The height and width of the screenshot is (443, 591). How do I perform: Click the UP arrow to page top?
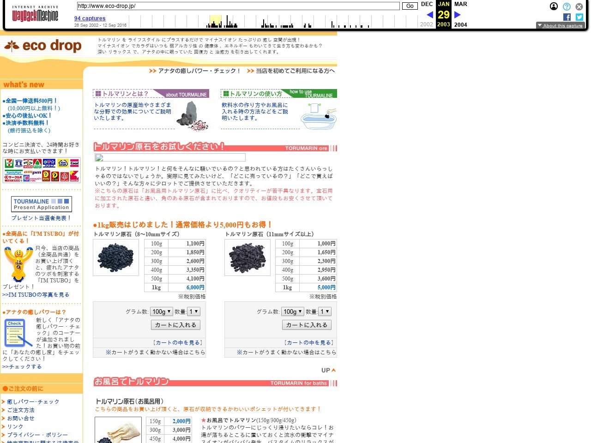pyautogui.click(x=328, y=370)
